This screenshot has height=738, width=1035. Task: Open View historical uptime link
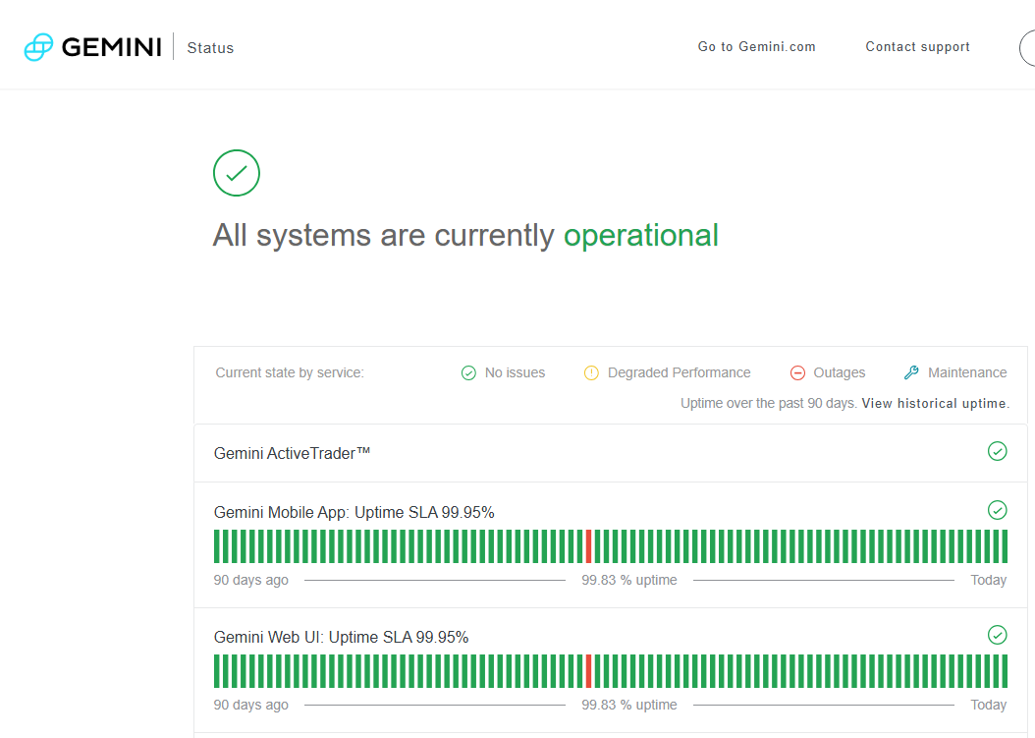coord(935,403)
